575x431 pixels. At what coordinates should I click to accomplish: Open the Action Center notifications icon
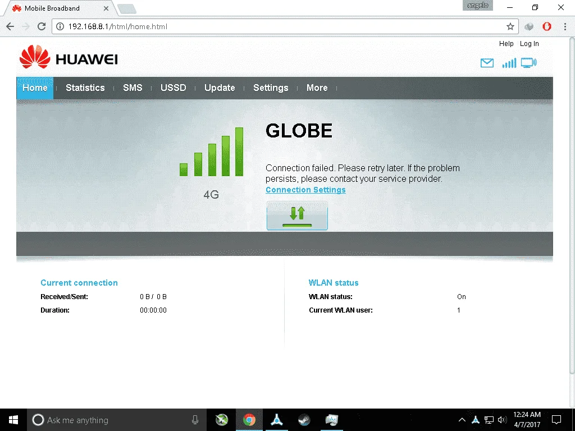[x=556, y=420]
